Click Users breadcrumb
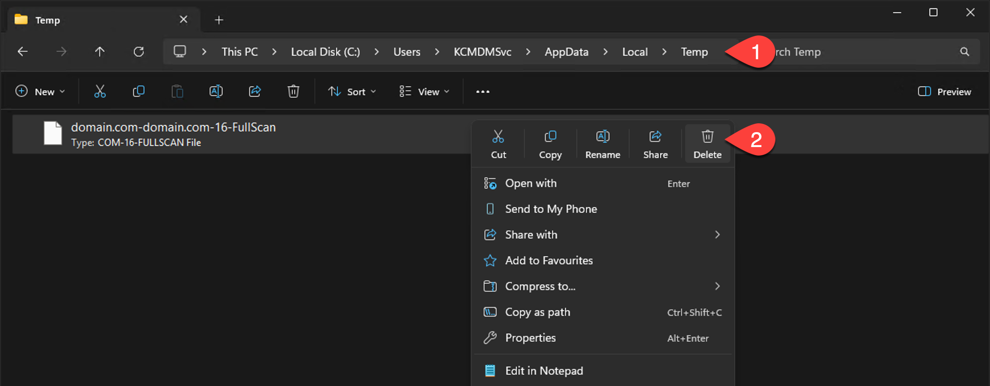Viewport: 990px width, 386px height. [x=407, y=52]
